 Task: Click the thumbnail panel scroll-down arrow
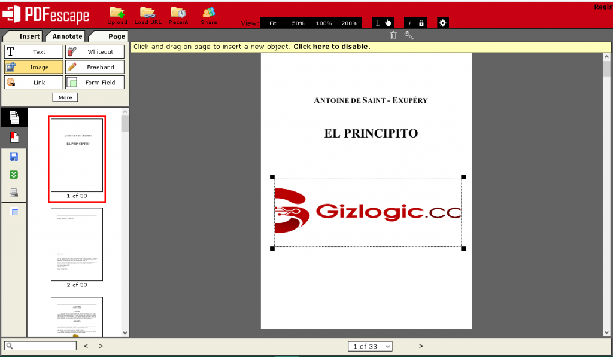(125, 333)
